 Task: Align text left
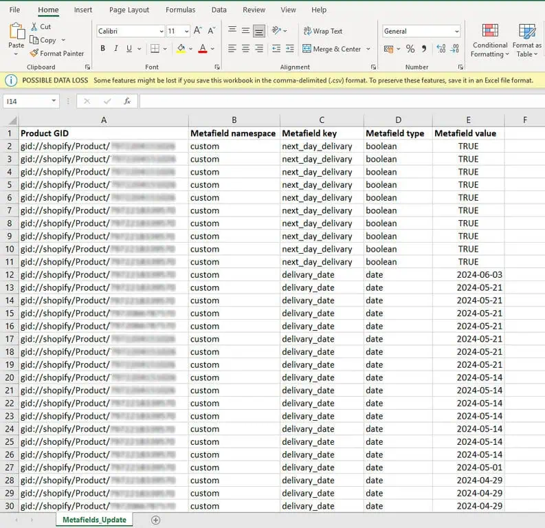[x=232, y=49]
